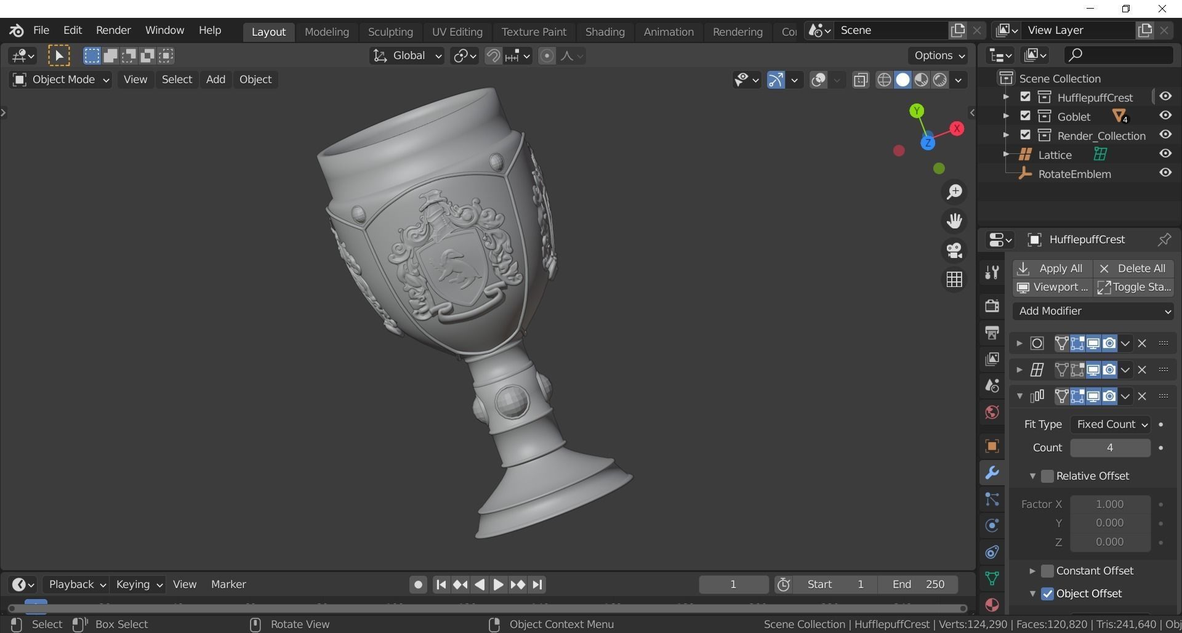Click the Array Count value field
This screenshot has height=633, width=1182.
pos(1110,448)
